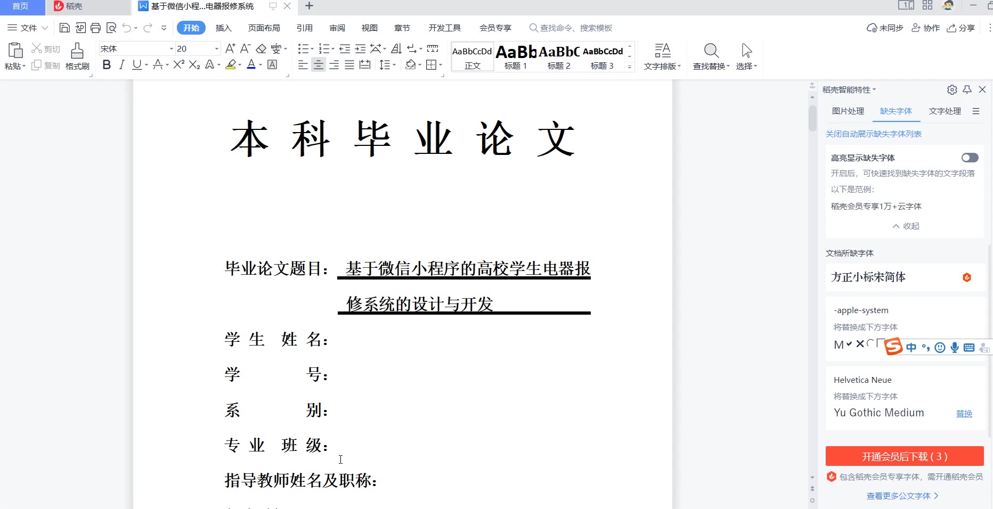Open the font size dropdown showing 20
This screenshot has width=993, height=509.
tap(217, 48)
